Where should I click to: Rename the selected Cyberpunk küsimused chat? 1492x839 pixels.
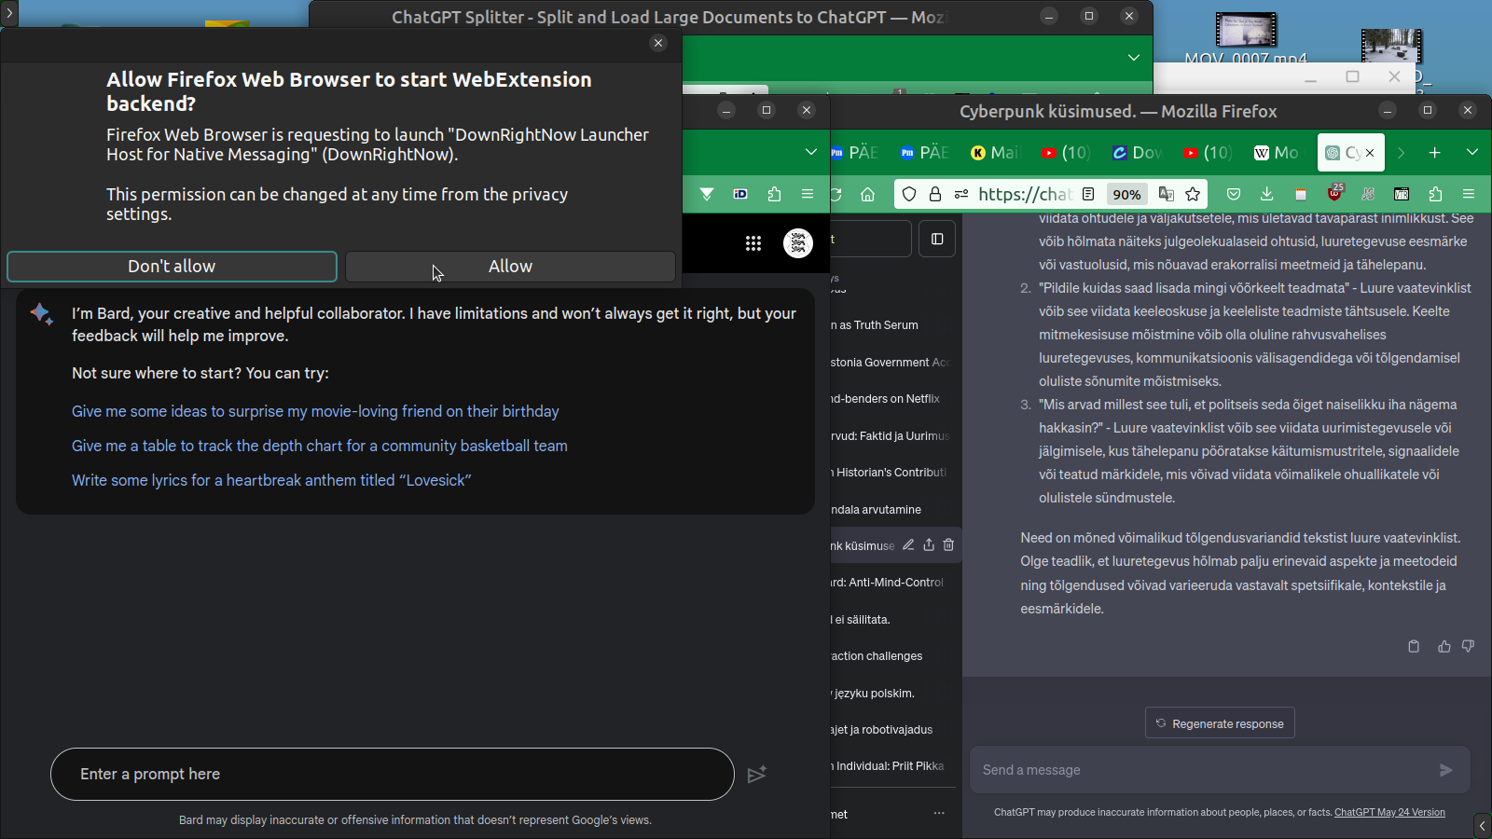click(908, 545)
